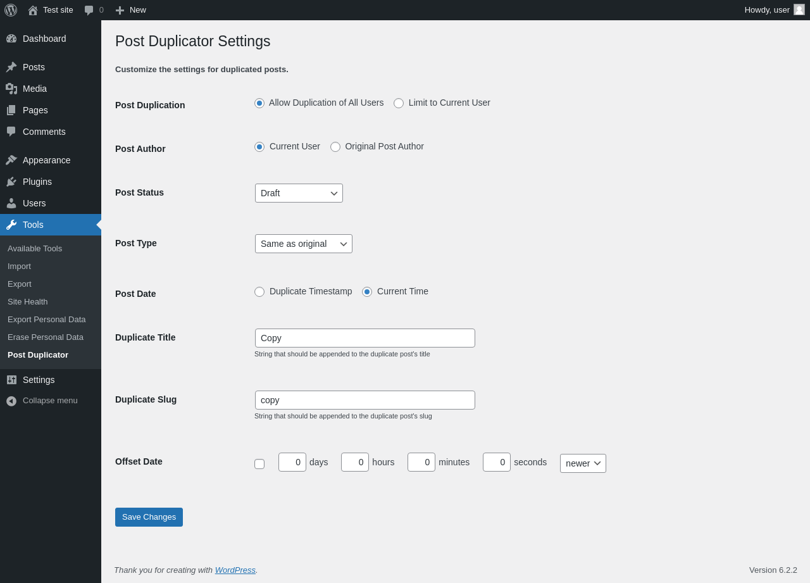Viewport: 810px width, 583px height.
Task: Select Duplicate Timestamp radio button
Action: (259, 292)
